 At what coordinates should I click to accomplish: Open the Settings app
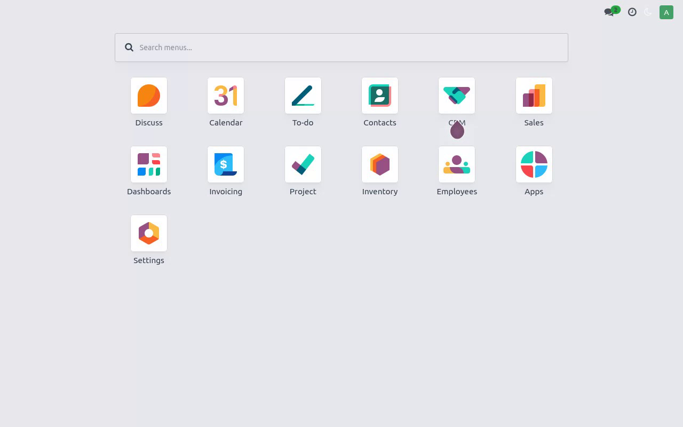click(x=149, y=233)
